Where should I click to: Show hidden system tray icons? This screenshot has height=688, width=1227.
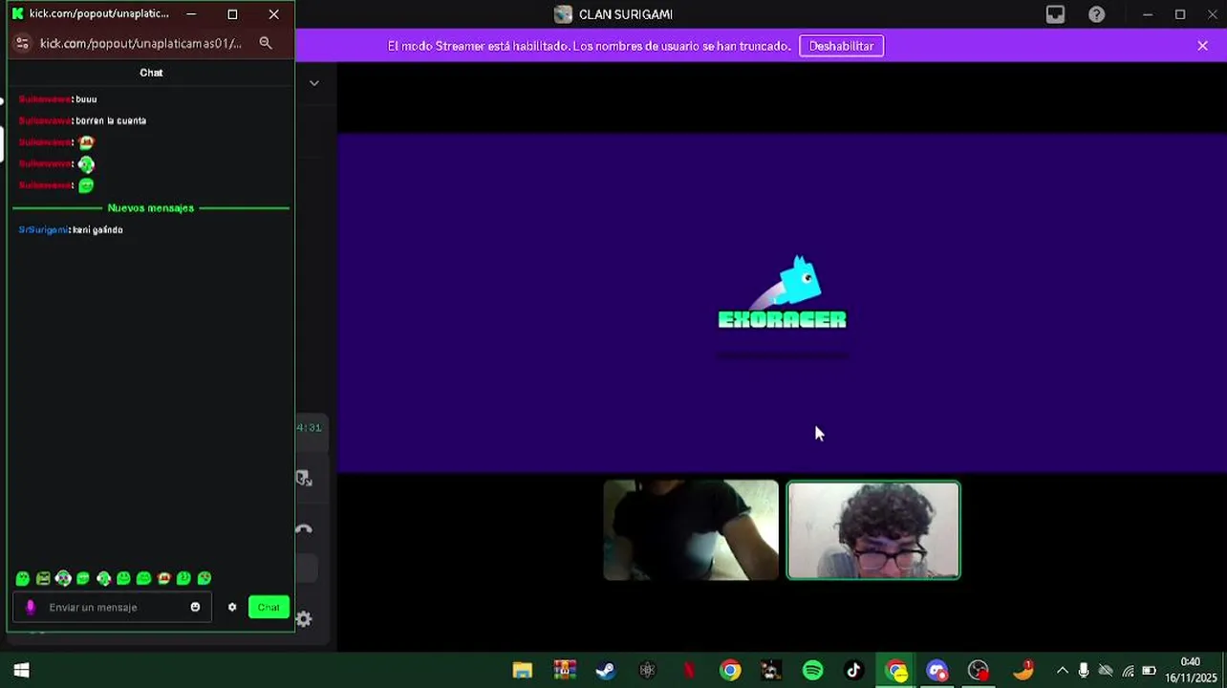1062,671
